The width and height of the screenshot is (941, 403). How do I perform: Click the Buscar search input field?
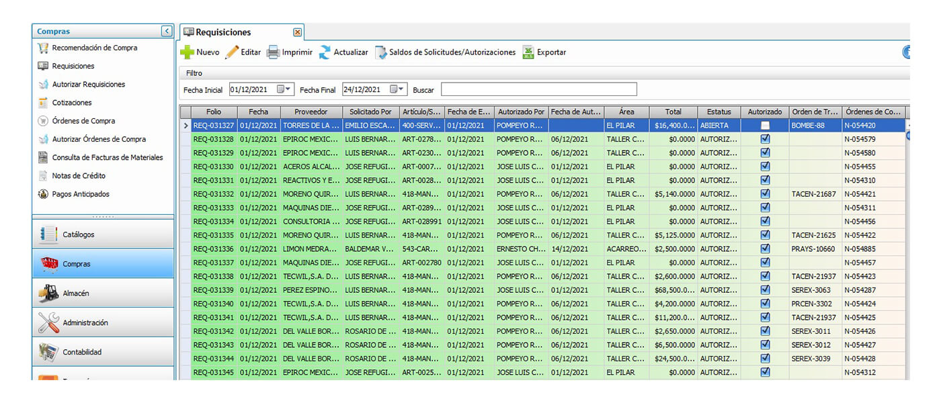pos(538,89)
